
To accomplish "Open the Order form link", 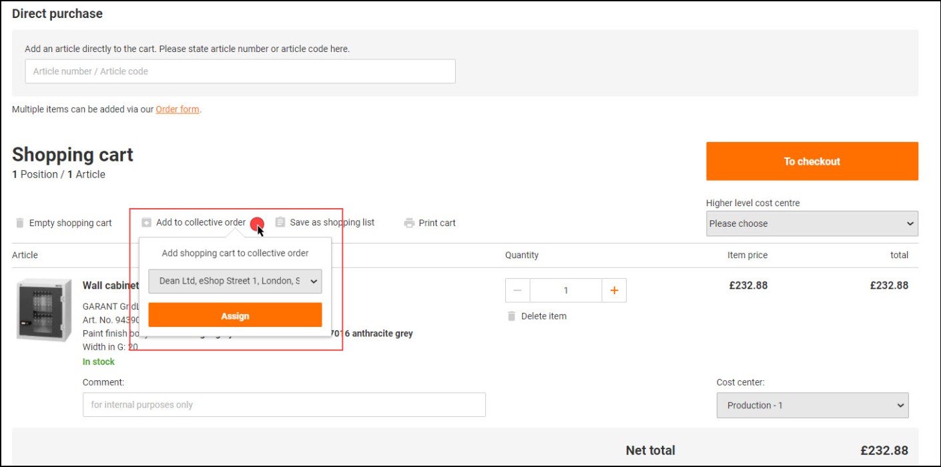I will (x=177, y=109).
